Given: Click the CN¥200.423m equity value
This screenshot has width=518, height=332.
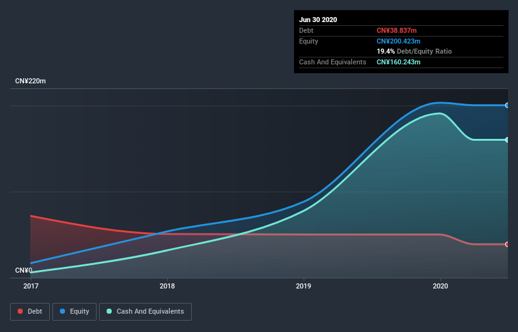Looking at the screenshot, I should 398,41.
